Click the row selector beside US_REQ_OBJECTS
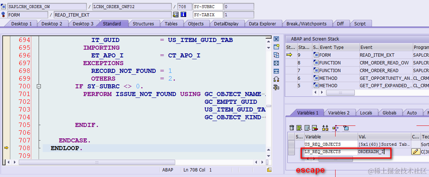Viewport: 429px width, 177px height. pyautogui.click(x=291, y=144)
